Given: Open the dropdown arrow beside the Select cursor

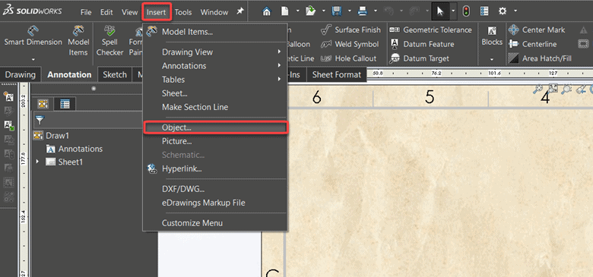Looking at the screenshot, I should click(x=453, y=11).
